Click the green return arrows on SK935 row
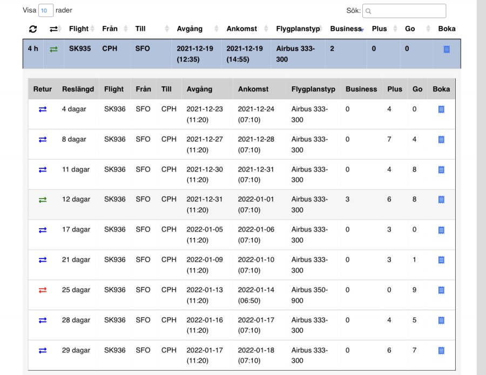Image resolution: width=486 pixels, height=375 pixels. [53, 49]
